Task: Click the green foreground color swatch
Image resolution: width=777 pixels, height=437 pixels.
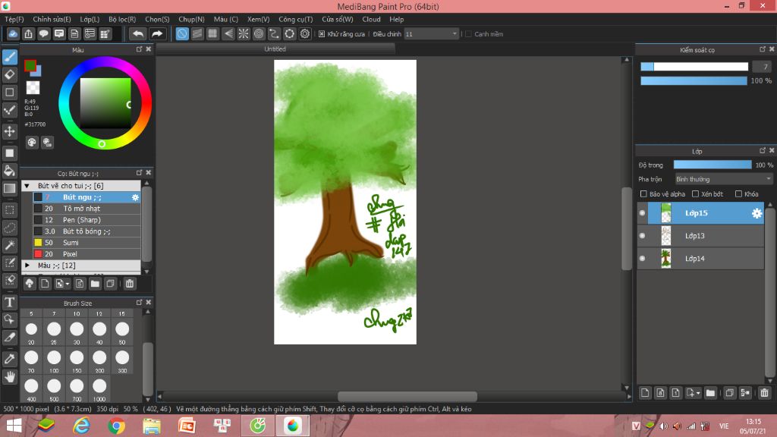Action: (30, 65)
